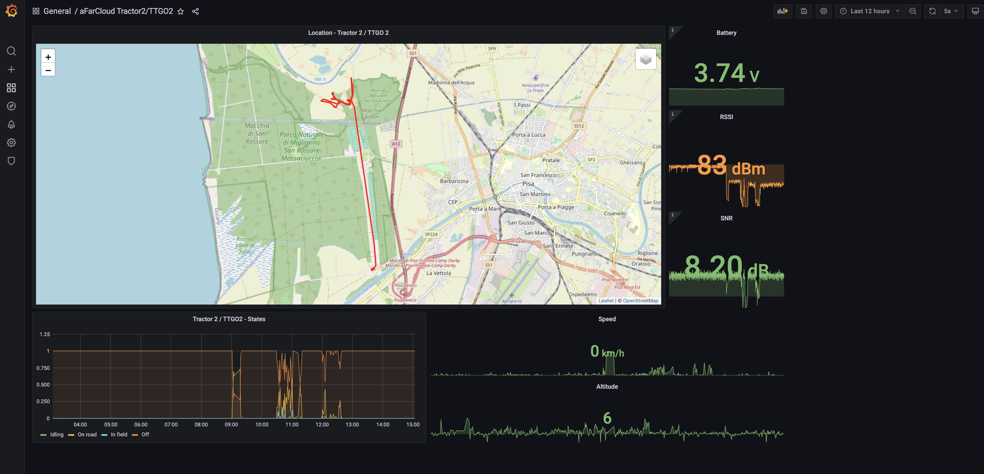Image resolution: width=984 pixels, height=474 pixels.
Task: Toggle the On road legend series
Action: click(x=87, y=435)
